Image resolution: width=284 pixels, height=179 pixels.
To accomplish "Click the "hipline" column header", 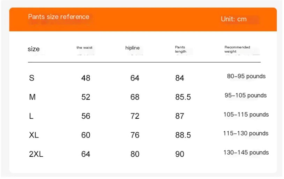I will [x=132, y=48].
